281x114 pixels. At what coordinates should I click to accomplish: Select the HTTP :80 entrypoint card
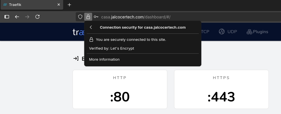120,89
